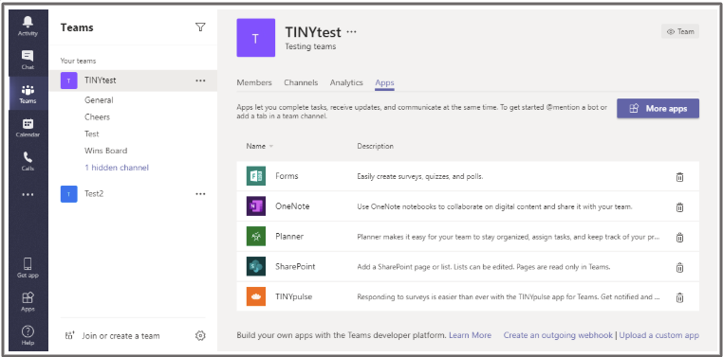The width and height of the screenshot is (723, 357).
Task: Expand the 1 hidden channel link
Action: pyautogui.click(x=117, y=168)
